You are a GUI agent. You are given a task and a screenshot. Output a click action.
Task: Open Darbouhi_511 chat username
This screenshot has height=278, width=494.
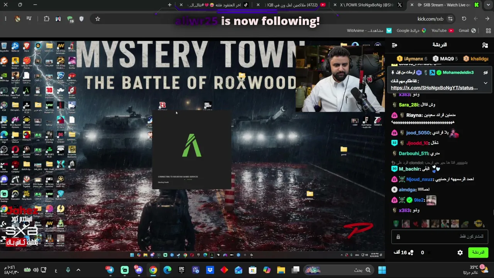point(413,153)
